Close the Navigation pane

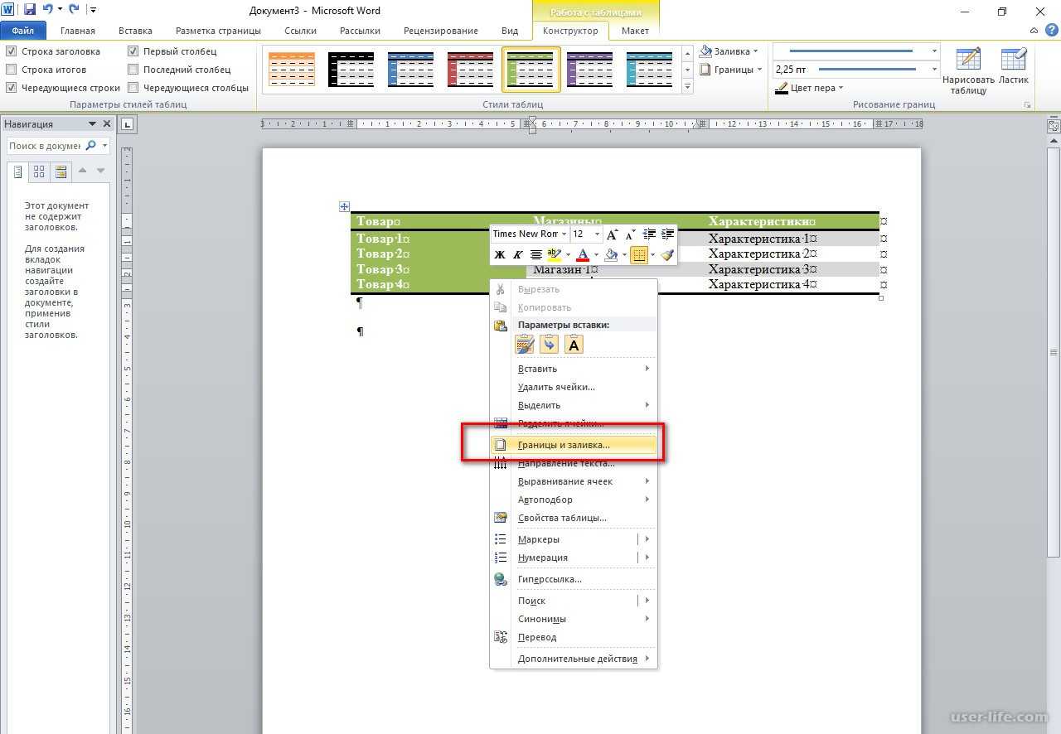pos(107,124)
